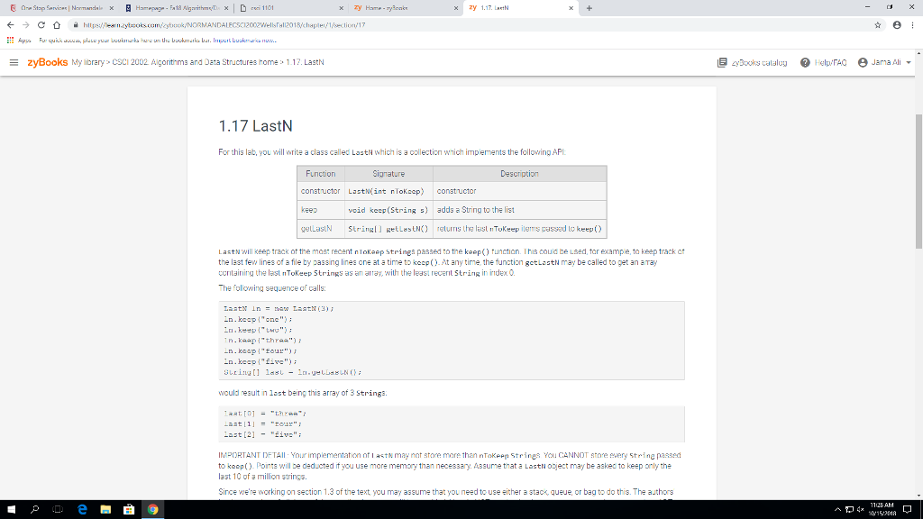The width and height of the screenshot is (923, 519).
Task: Open the zyBooks navigation hamburger menu
Action: 14,62
